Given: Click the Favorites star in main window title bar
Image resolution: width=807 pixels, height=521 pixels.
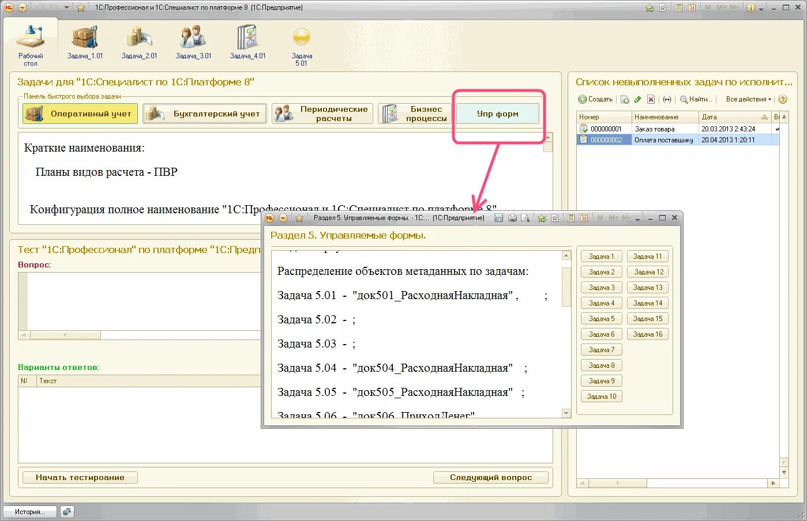Looking at the screenshot, I should pos(81,7).
